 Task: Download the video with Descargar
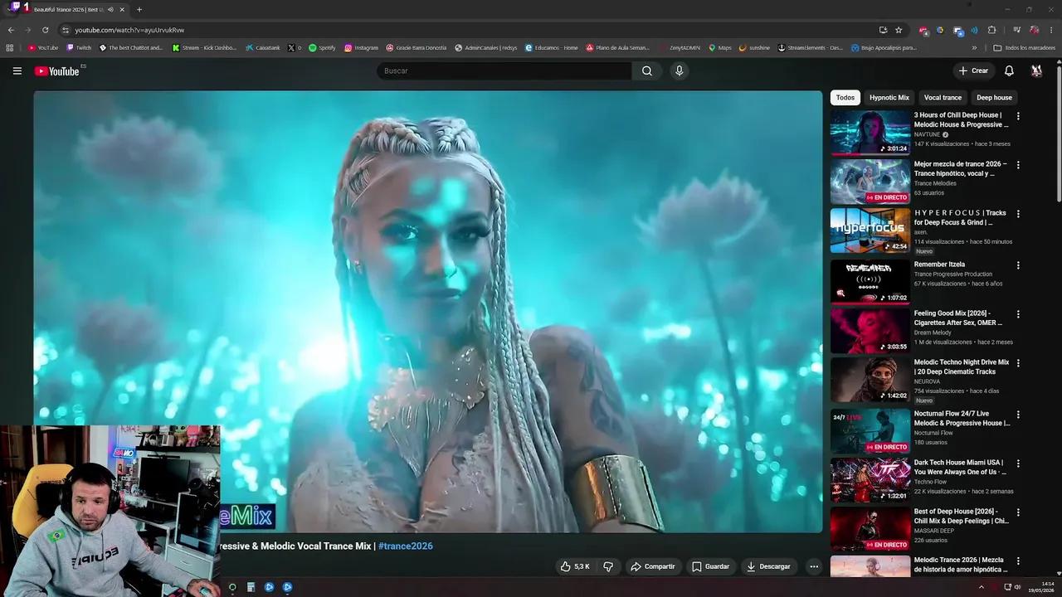[768, 566]
